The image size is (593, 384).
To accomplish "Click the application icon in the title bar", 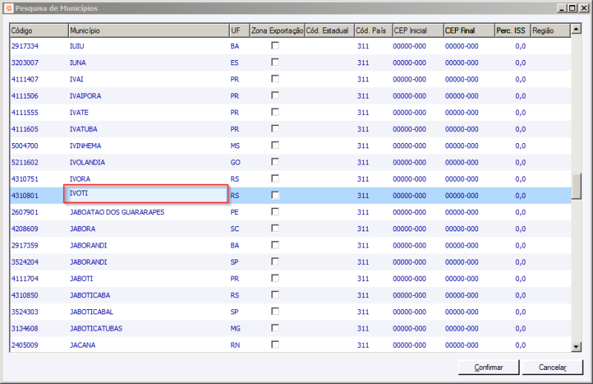I will (x=9, y=8).
